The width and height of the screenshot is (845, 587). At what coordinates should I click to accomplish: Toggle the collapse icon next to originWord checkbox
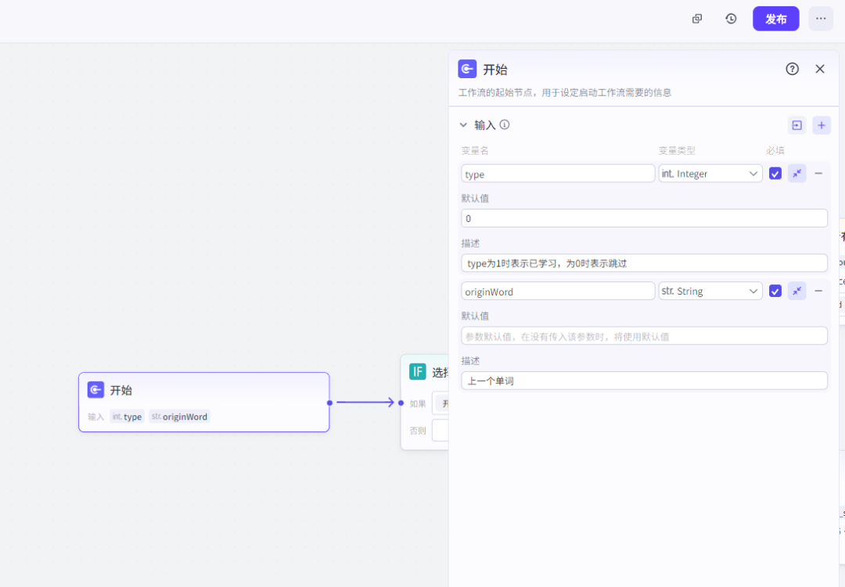point(796,291)
